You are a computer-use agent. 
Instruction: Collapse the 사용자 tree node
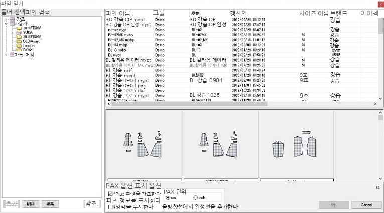click(6, 24)
